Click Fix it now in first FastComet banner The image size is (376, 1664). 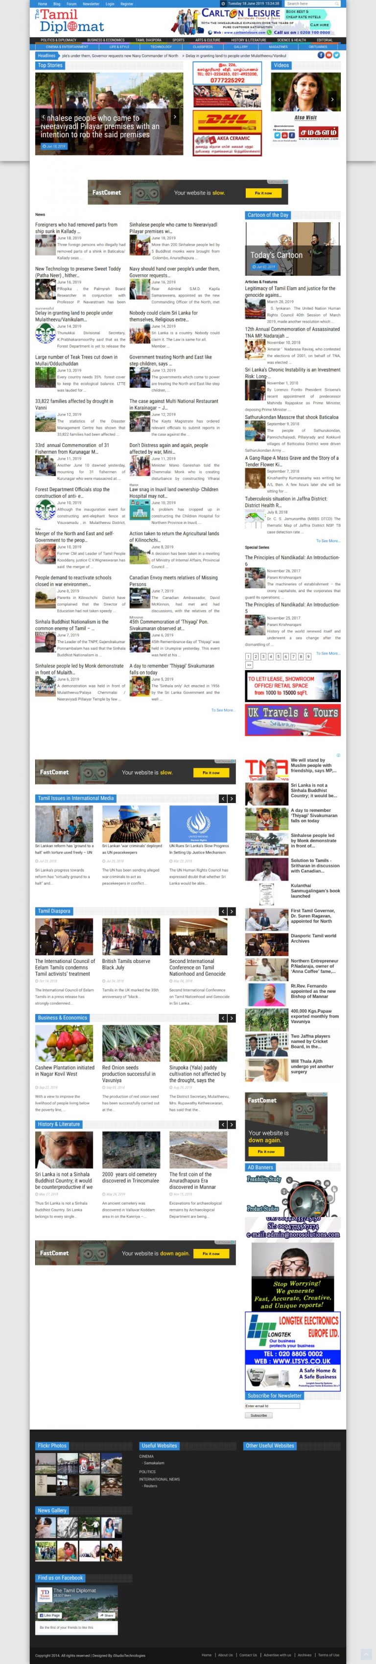263,192
